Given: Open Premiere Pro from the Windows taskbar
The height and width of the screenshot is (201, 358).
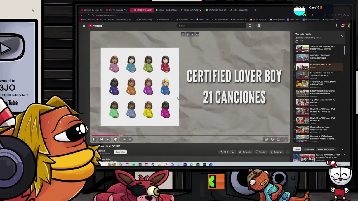Looking at the screenshot, I should click(185, 165).
